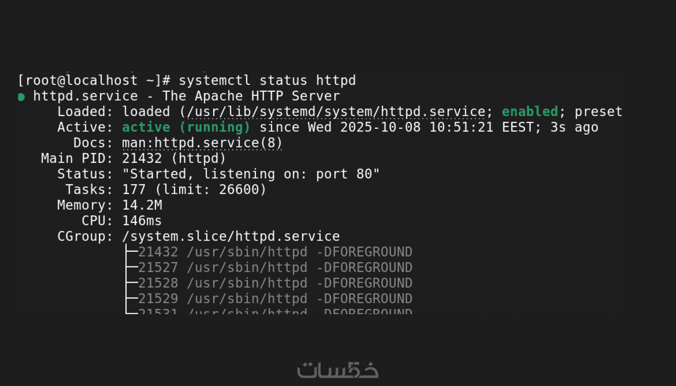Click the green "enabled" text

[530, 112]
